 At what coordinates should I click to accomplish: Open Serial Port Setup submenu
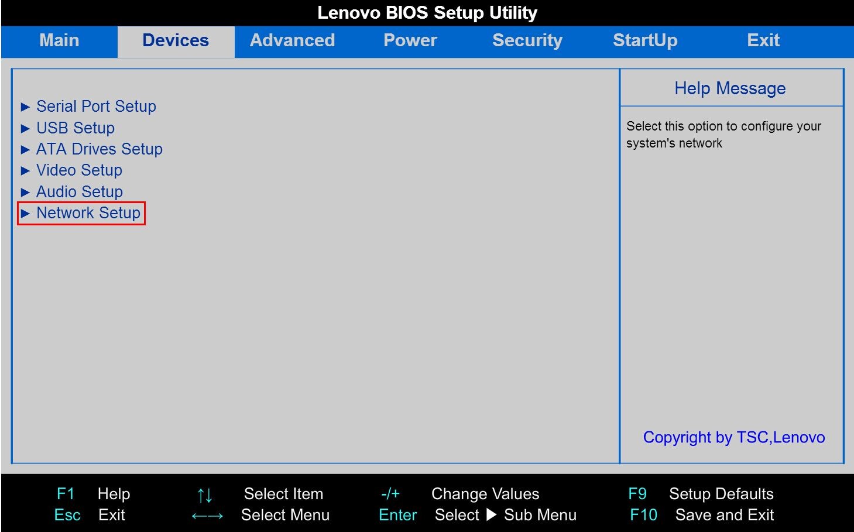tap(96, 107)
